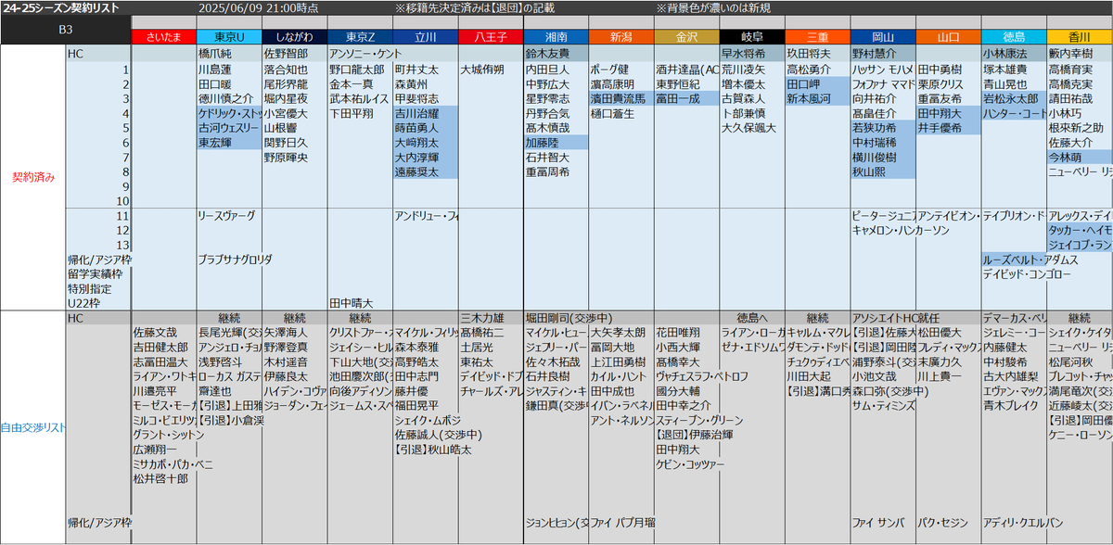Image resolution: width=1113 pixels, height=545 pixels.
Task: Click the 八王子 team header cell
Action: (491, 37)
